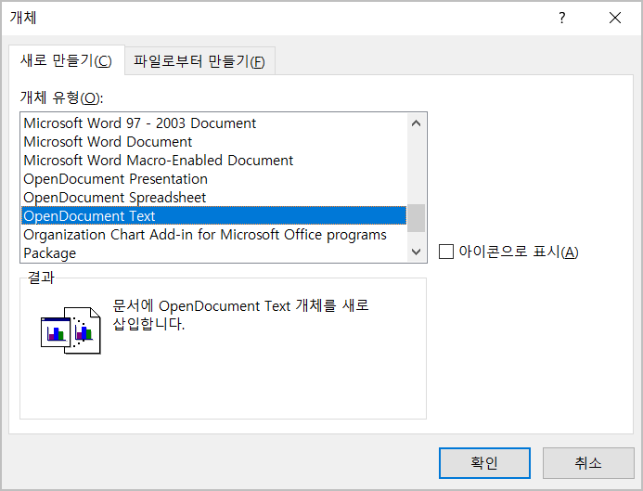Click the list scroll down arrow
Viewport: 643px width, 491px height.
[417, 252]
